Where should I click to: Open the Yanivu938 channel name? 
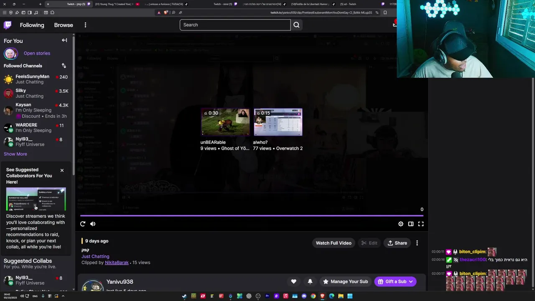pyautogui.click(x=120, y=282)
